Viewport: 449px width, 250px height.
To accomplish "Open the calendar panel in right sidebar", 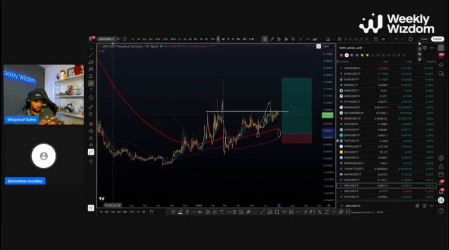I will click(x=441, y=174).
